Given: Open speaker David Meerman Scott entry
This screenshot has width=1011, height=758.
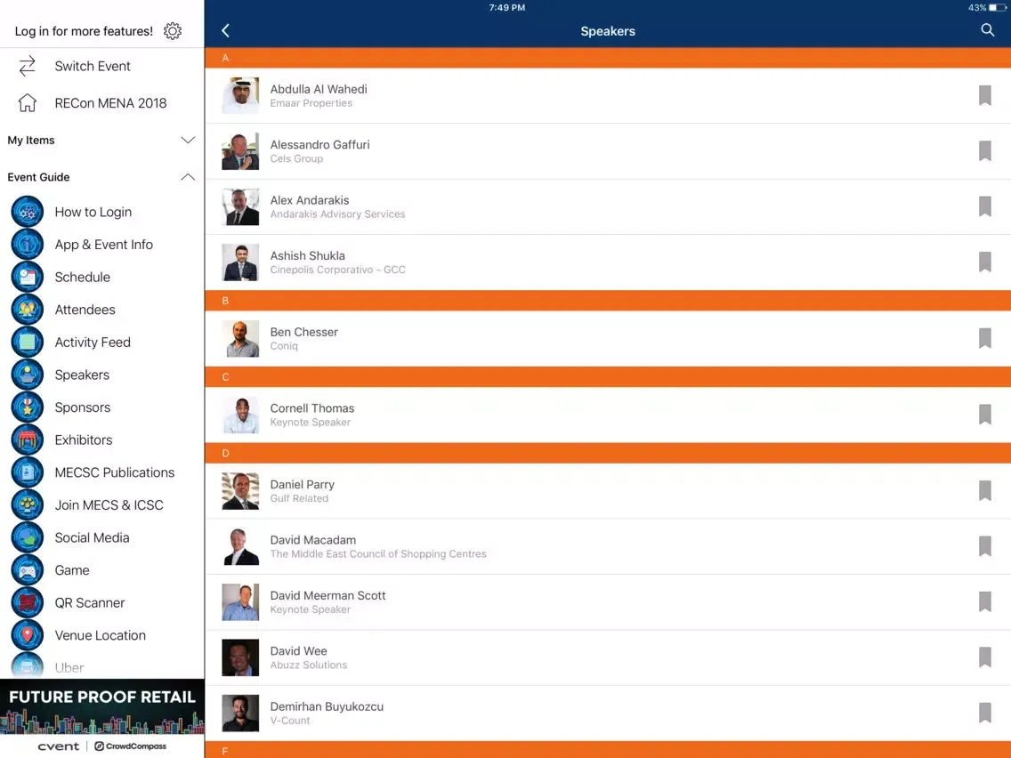Looking at the screenshot, I should (607, 602).
